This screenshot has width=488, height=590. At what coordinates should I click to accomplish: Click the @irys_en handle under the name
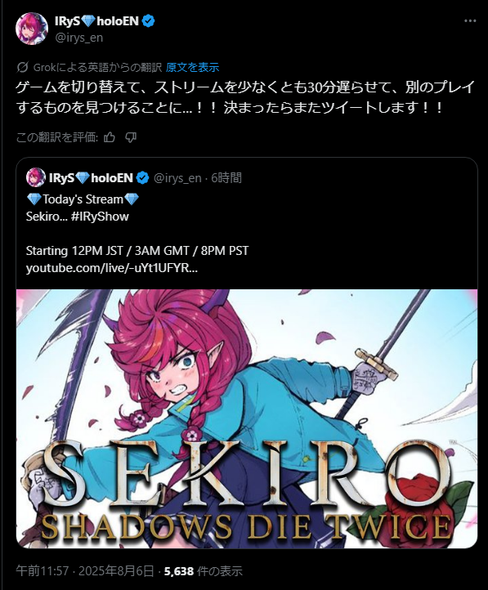click(78, 38)
